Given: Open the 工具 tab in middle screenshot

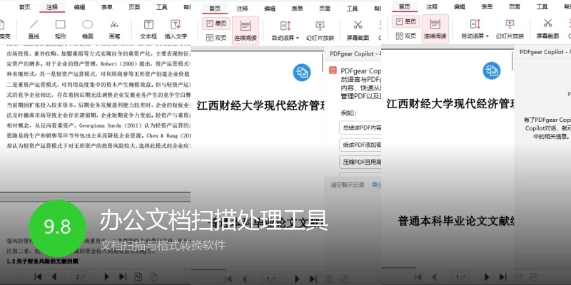Looking at the screenshot, I should click(352, 9).
